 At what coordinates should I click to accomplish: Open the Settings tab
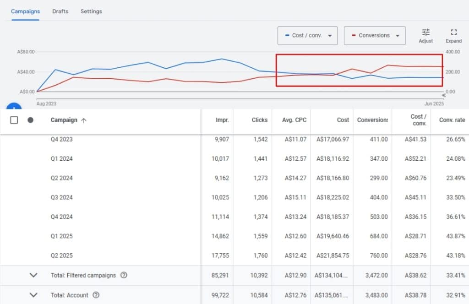pyautogui.click(x=91, y=11)
